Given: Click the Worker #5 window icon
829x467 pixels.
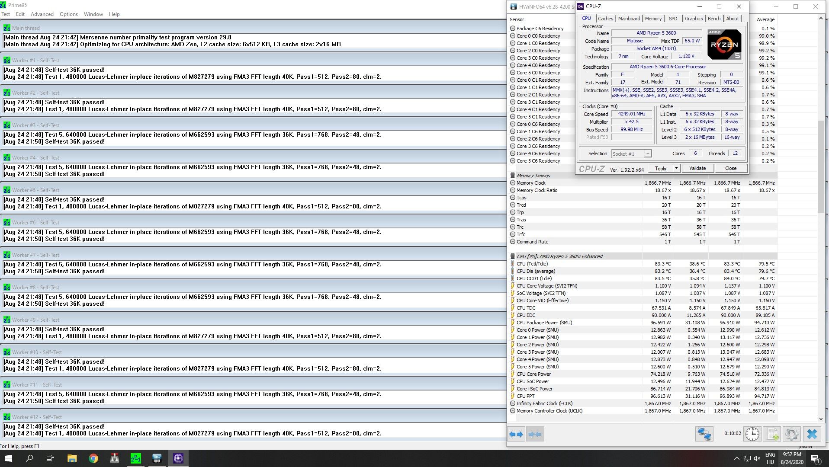Looking at the screenshot, I should [6, 190].
